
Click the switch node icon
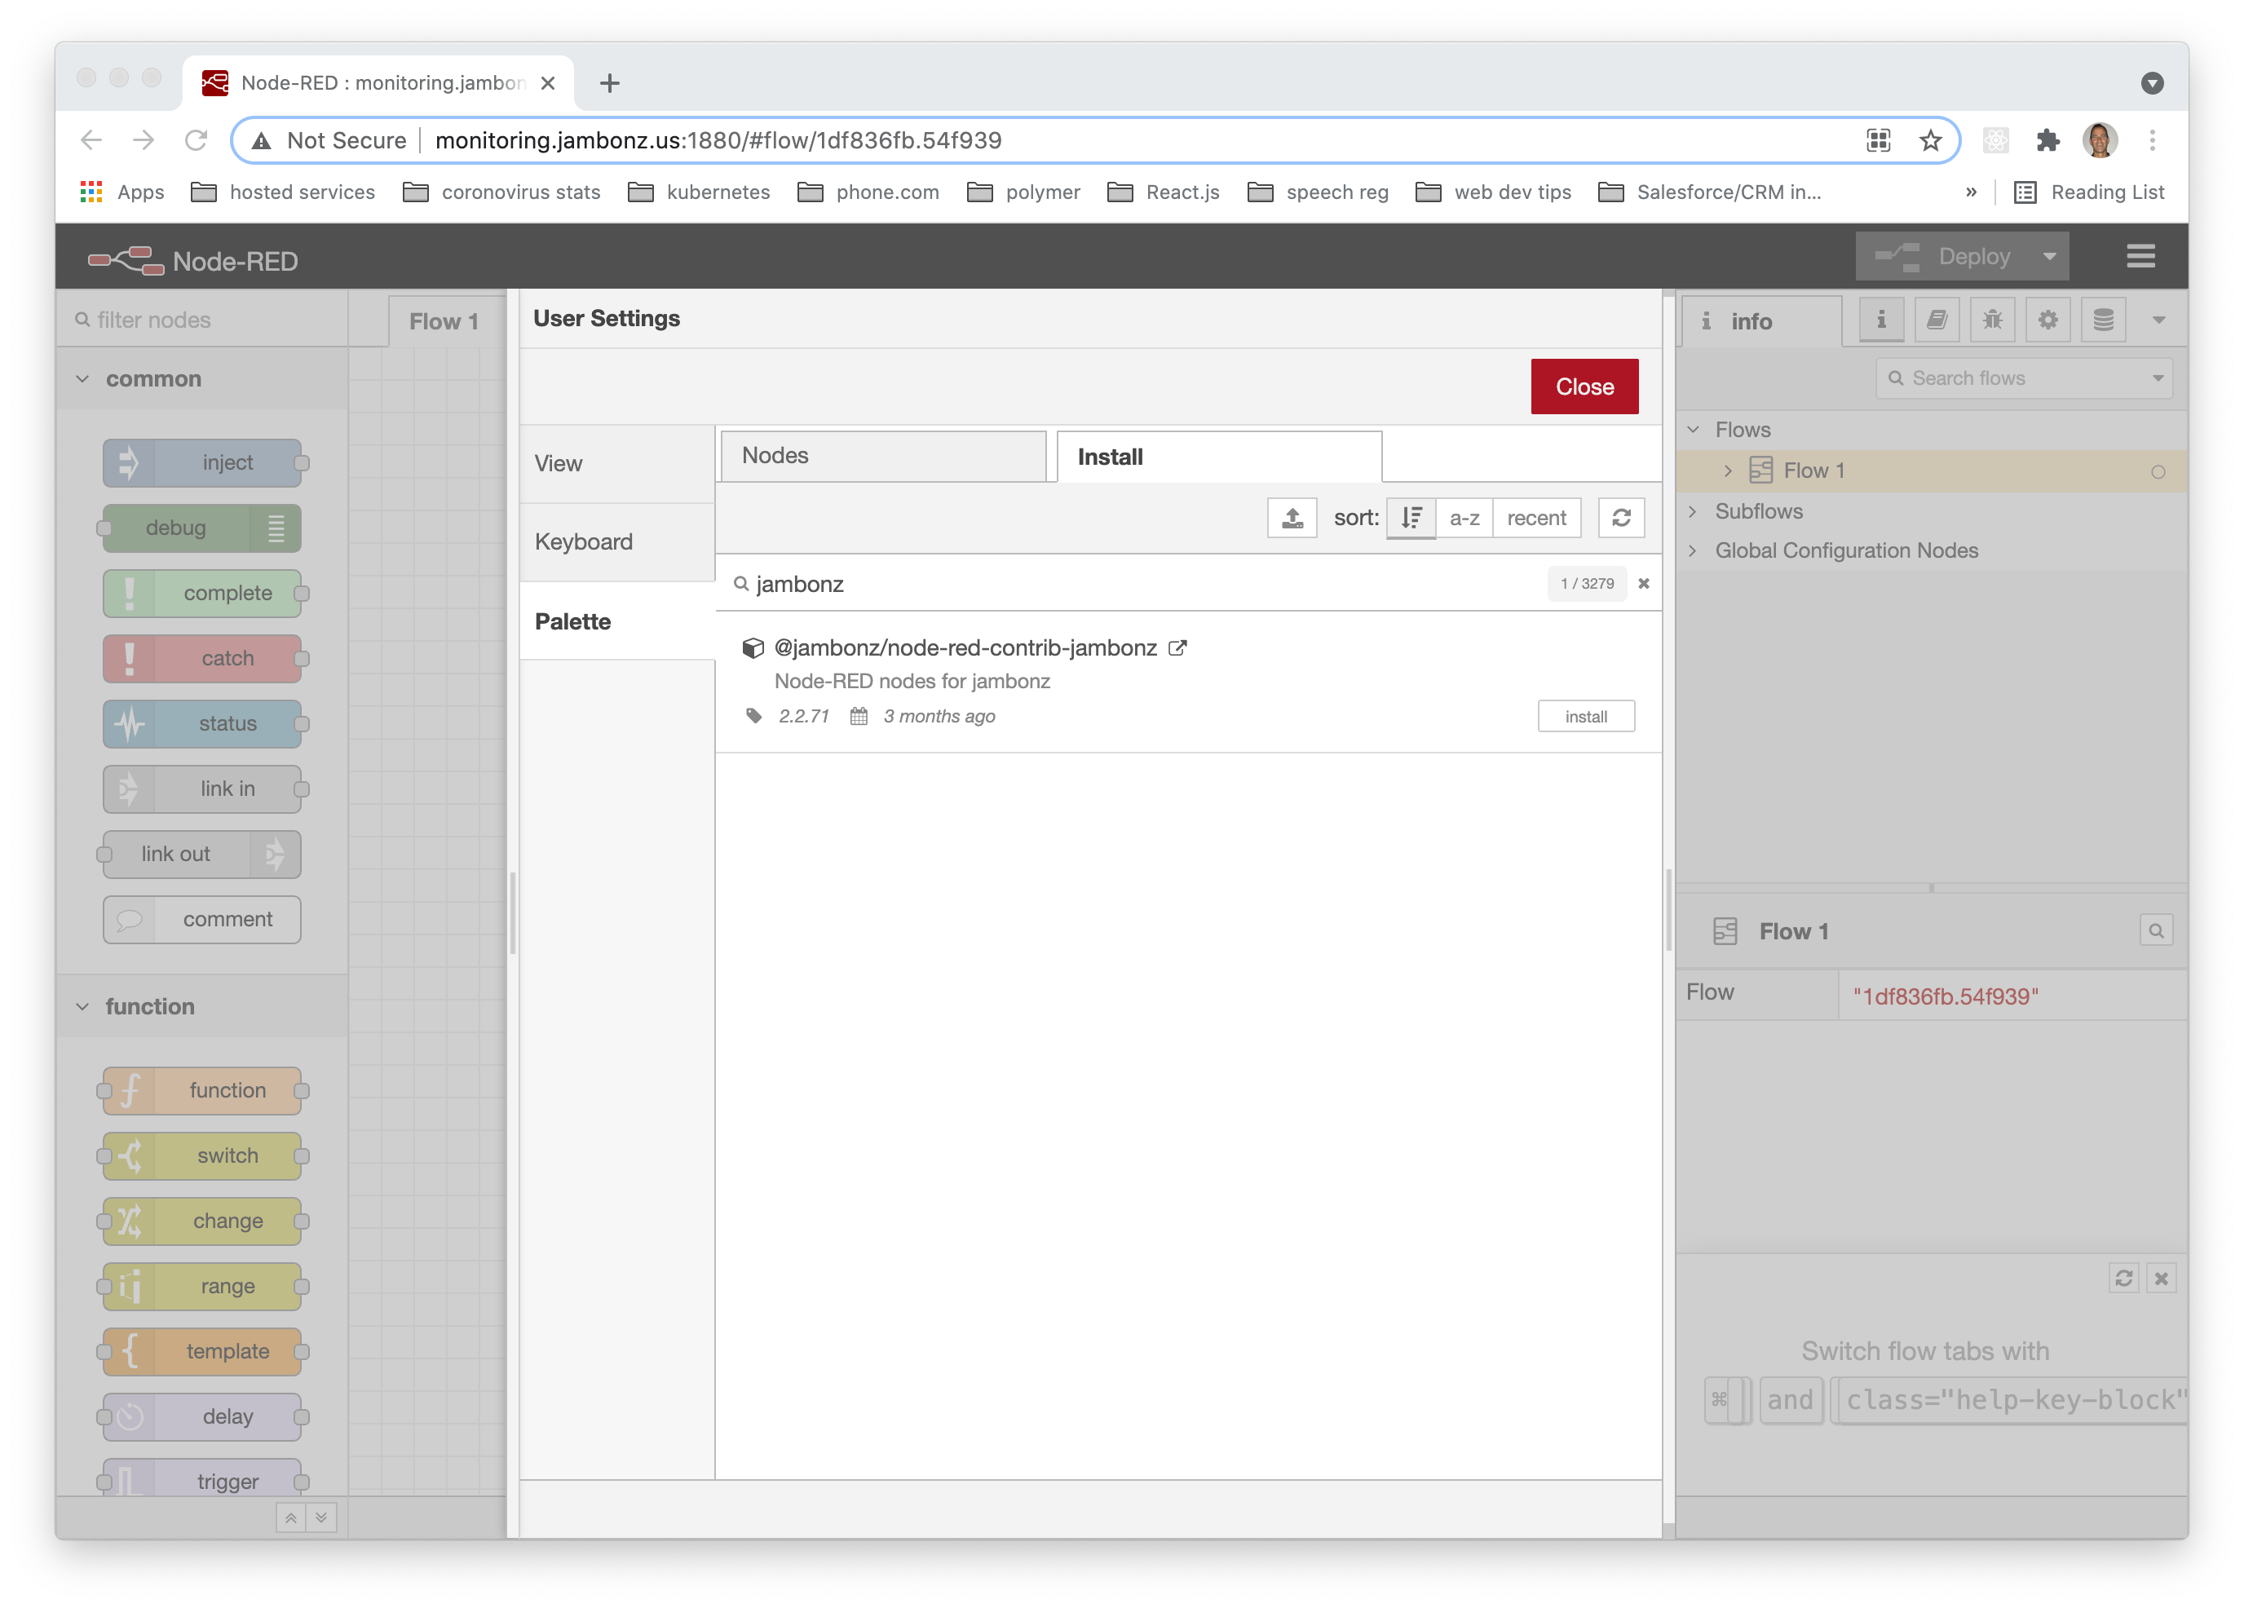(x=132, y=1155)
